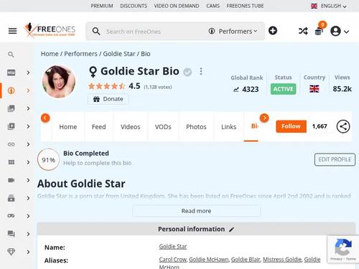Click the Read more button
This screenshot has height=269, width=359.
(x=196, y=211)
